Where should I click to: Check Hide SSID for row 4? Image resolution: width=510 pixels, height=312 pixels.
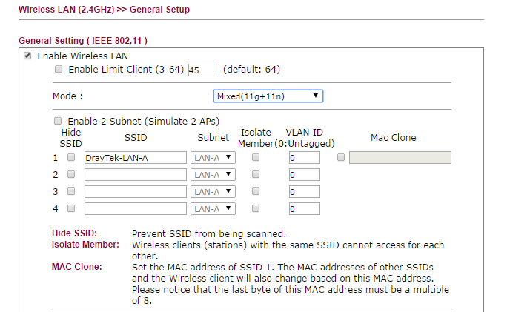tap(71, 209)
